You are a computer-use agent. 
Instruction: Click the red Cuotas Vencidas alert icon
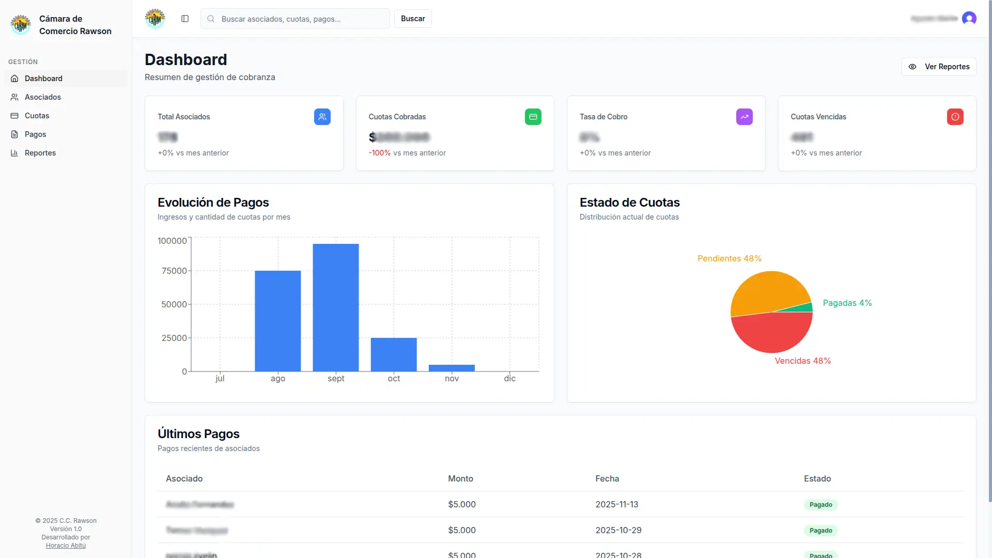click(955, 117)
